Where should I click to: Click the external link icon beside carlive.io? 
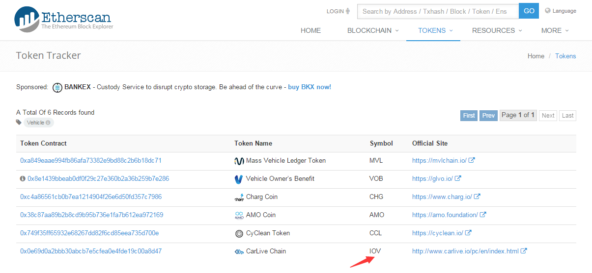pos(524,251)
